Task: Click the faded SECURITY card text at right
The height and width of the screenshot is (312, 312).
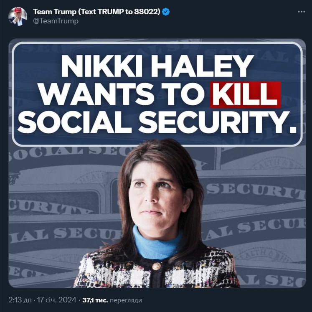Action: click(x=256, y=191)
